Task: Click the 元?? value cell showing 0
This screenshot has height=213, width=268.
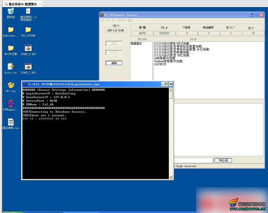Action: [253, 33]
